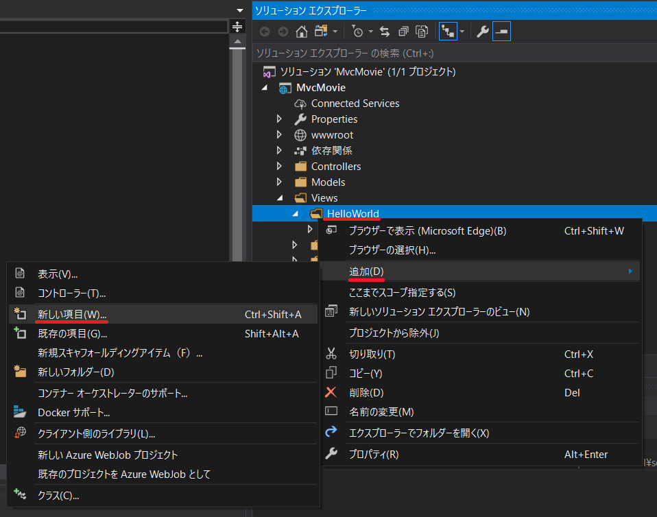The height and width of the screenshot is (517, 657).
Task: Choose 新しいソリューション エクスプローラーのビュー(N)
Action: coord(481,312)
